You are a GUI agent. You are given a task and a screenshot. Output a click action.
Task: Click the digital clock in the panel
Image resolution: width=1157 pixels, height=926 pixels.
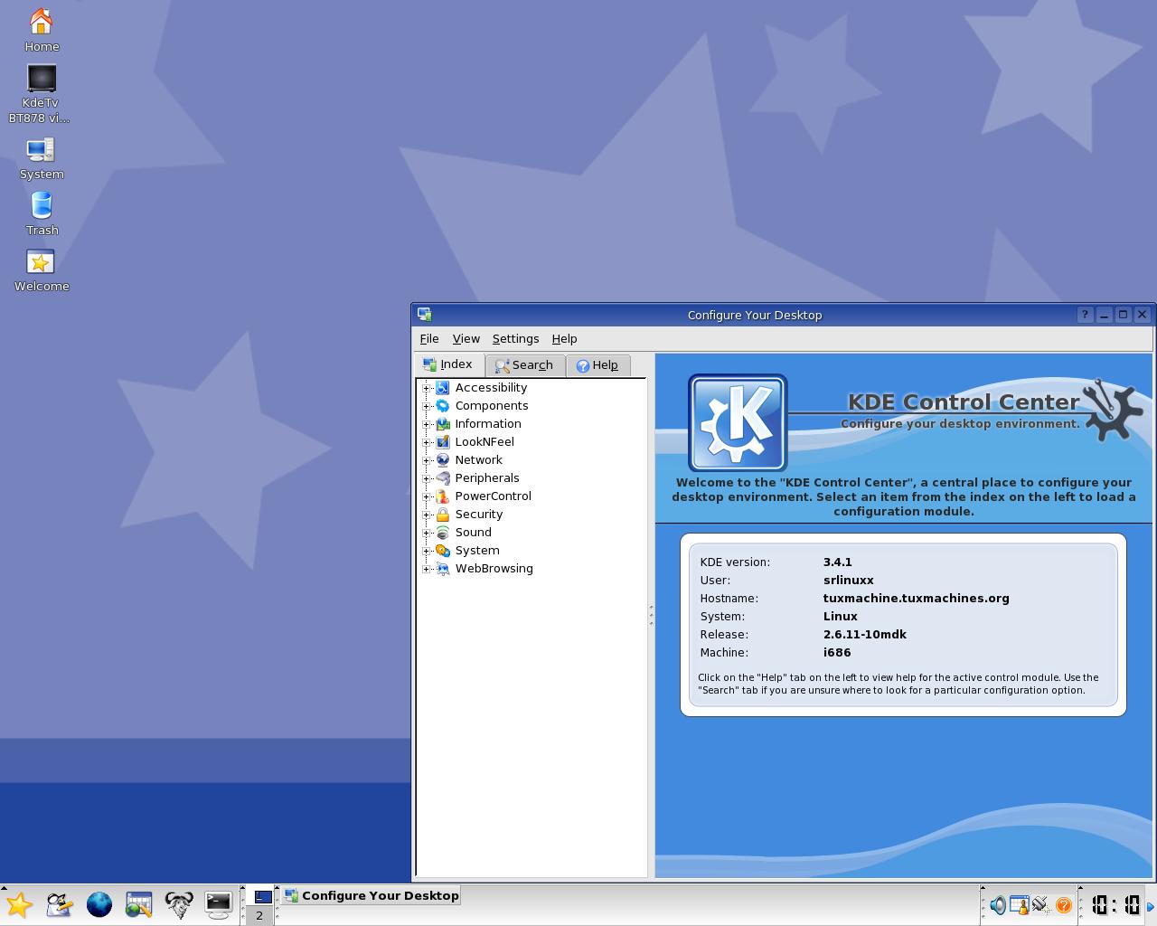click(x=1115, y=905)
